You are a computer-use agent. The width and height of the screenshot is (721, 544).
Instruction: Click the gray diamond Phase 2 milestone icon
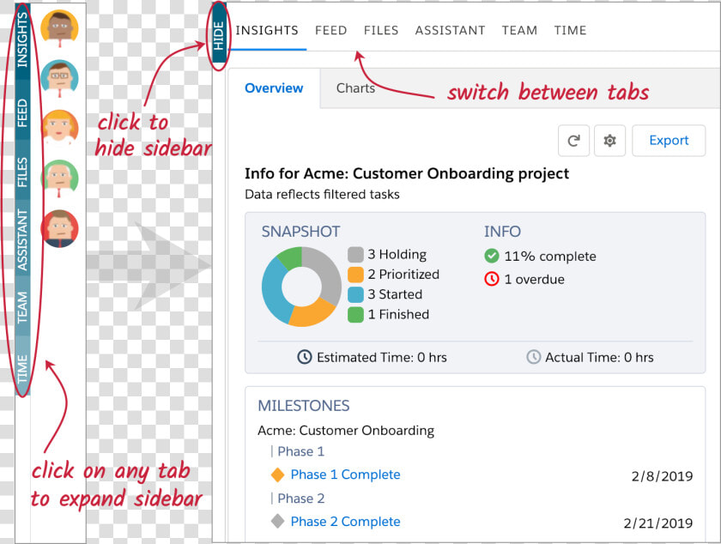(x=277, y=522)
